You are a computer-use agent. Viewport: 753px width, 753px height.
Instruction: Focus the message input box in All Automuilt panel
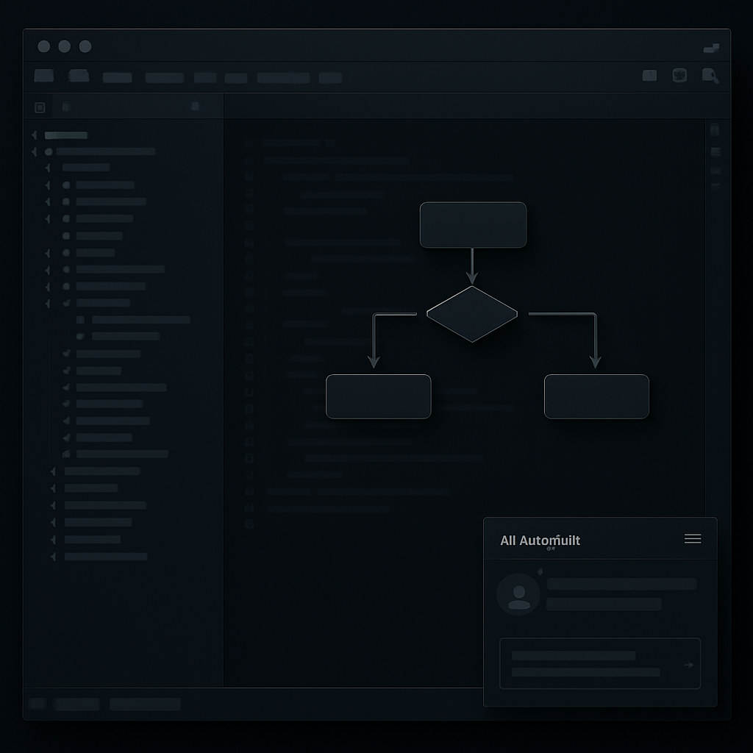tap(600, 664)
